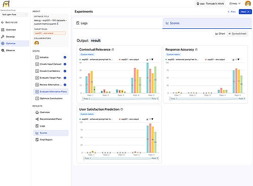This screenshot has width=253, height=186.
Task: Select the Chart view toggle
Action: tap(220, 34)
